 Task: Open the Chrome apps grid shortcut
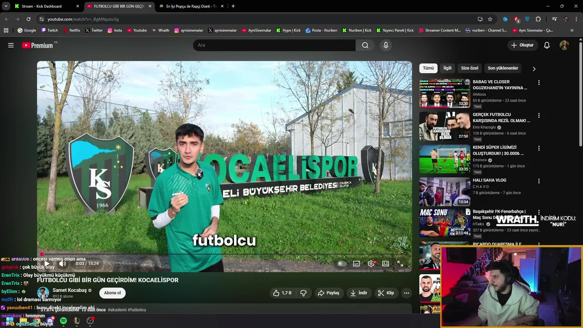click(x=6, y=31)
